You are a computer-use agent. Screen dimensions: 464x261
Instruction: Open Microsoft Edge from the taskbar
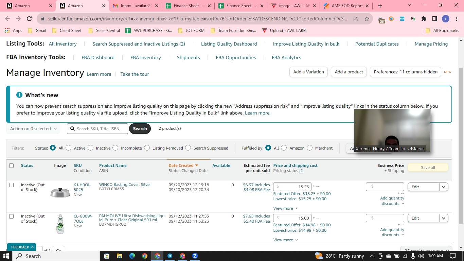pyautogui.click(x=132, y=256)
